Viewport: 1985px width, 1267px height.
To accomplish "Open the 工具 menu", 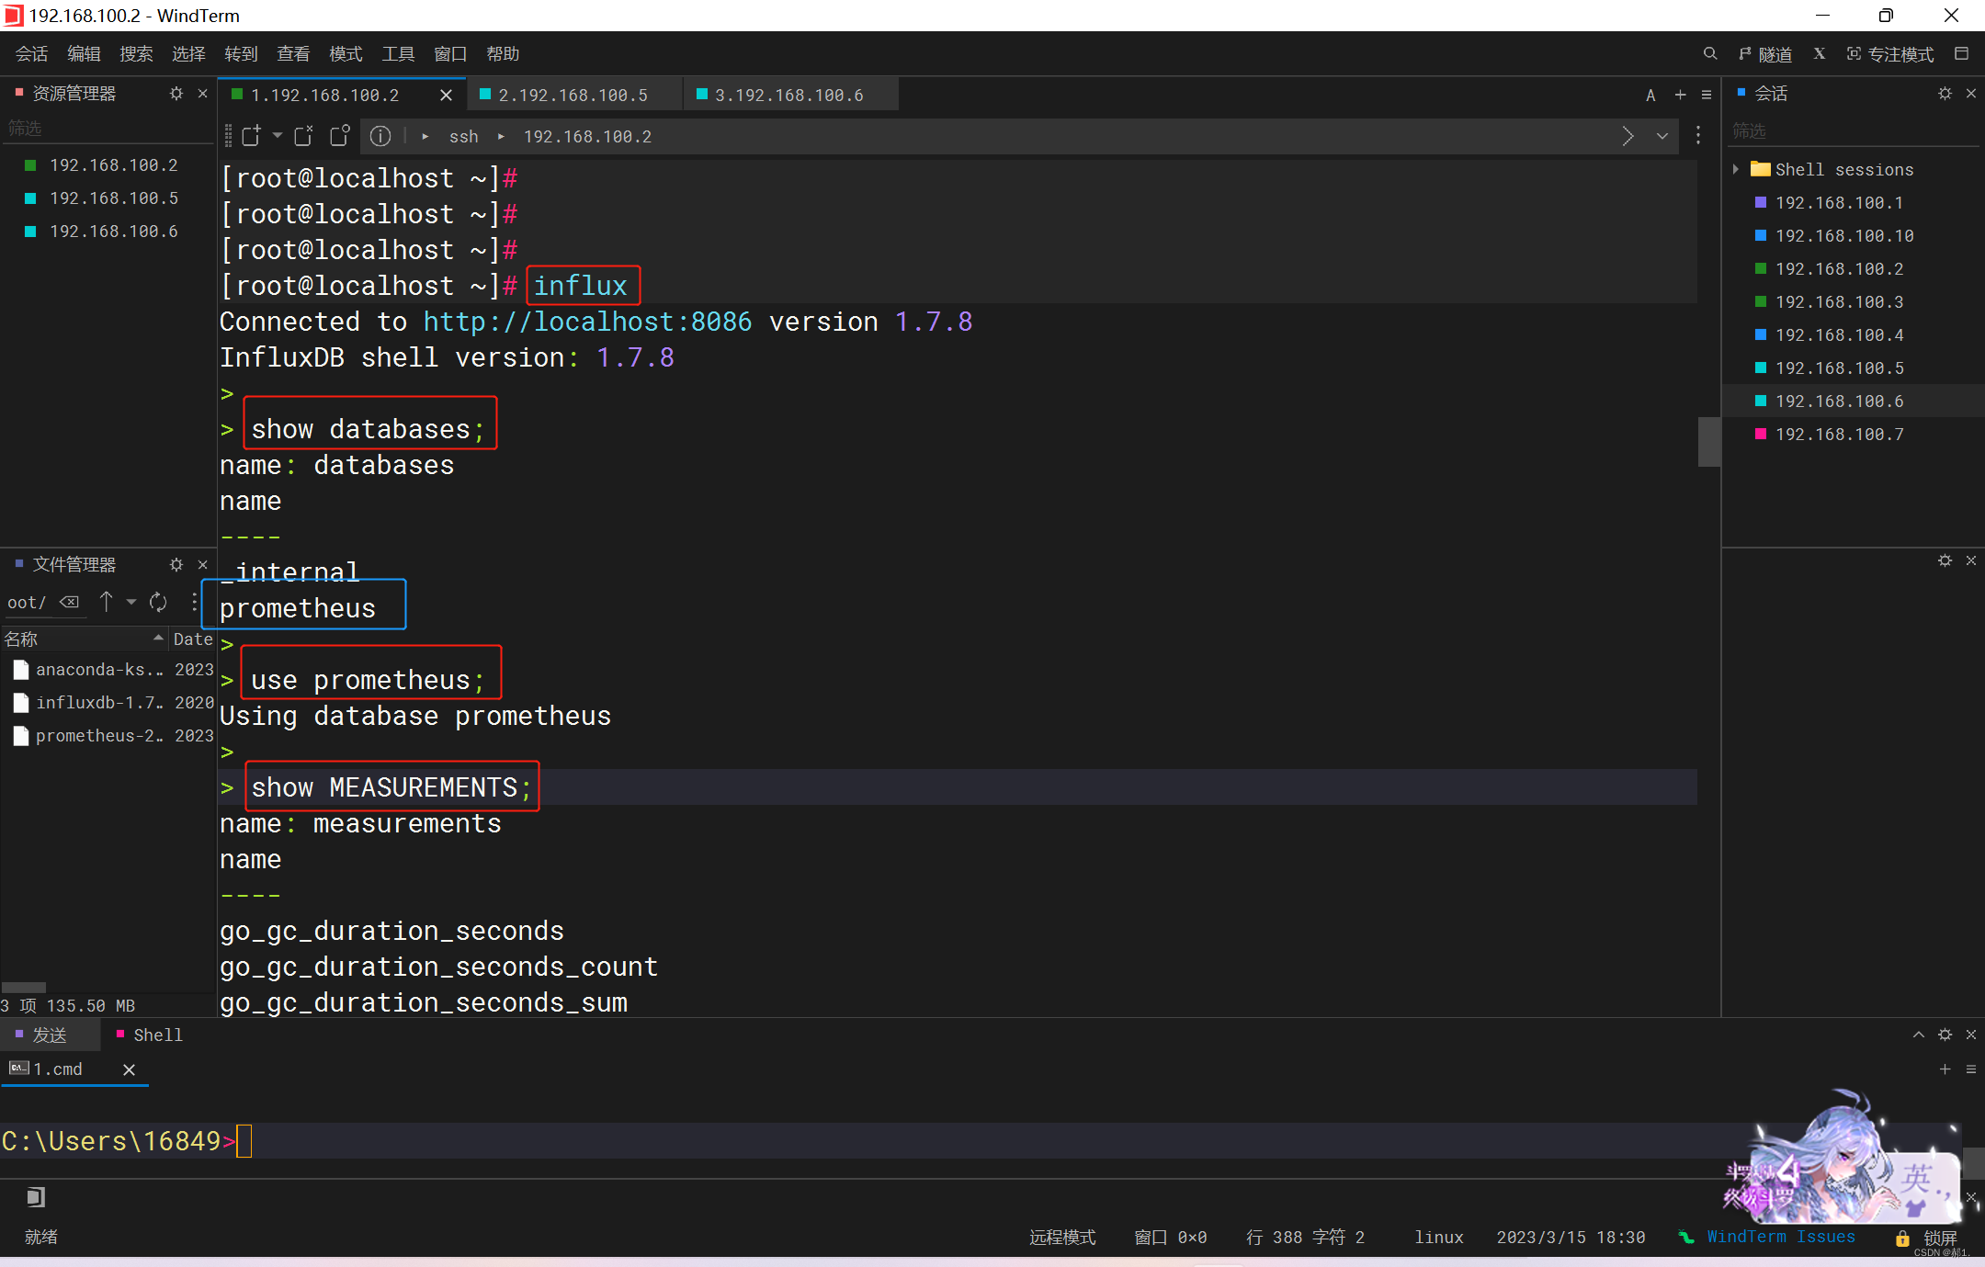I will click(398, 54).
